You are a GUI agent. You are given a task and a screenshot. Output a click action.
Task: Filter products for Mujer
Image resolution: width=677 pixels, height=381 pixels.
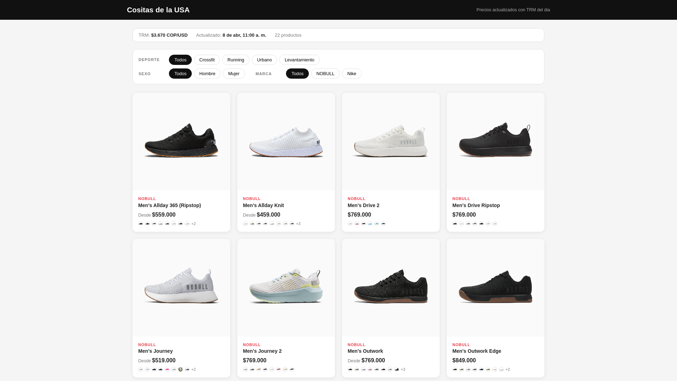(x=234, y=74)
